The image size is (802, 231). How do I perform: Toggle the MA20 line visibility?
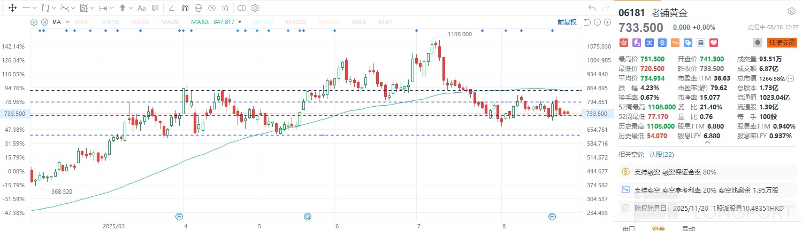(x=140, y=22)
